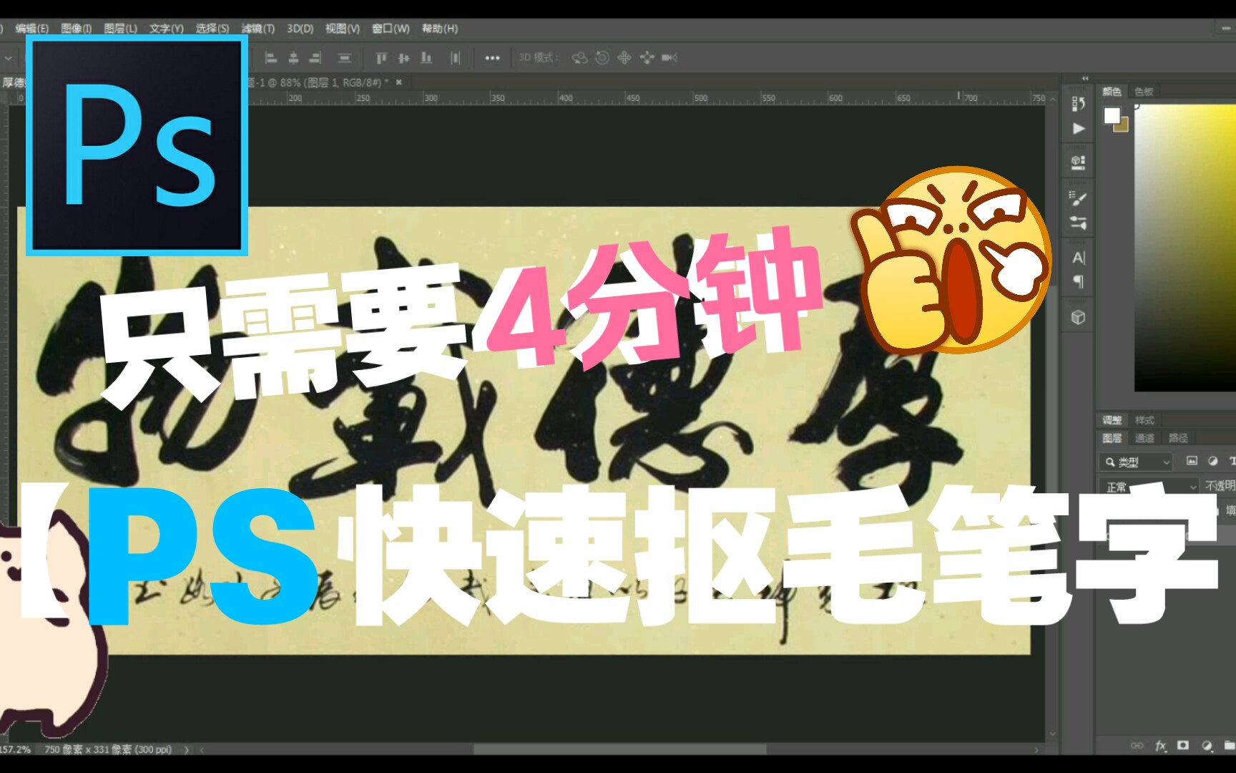Image resolution: width=1236 pixels, height=773 pixels.
Task: Switch to the 样式 tab
Action: (x=1144, y=420)
